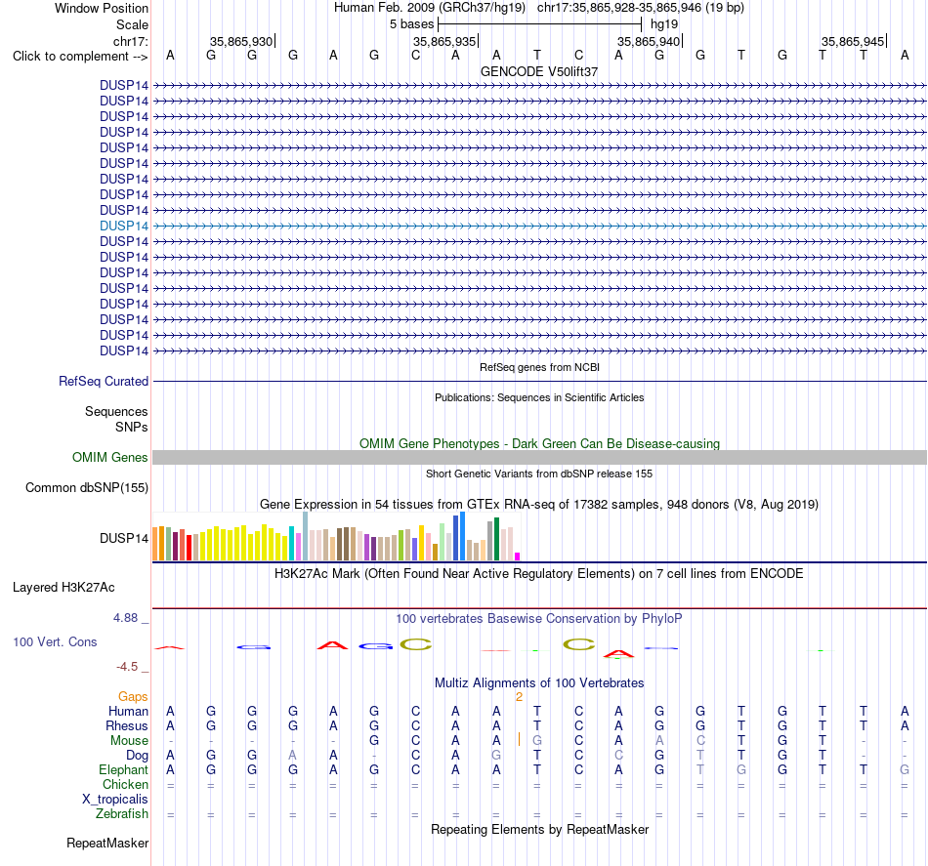Click the Chicken species label

pos(125,784)
